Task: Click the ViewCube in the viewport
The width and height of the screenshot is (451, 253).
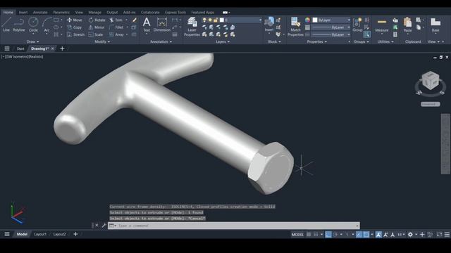Action: click(431, 81)
